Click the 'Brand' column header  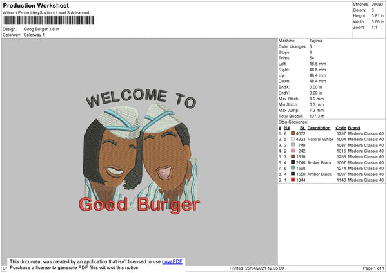(x=354, y=128)
